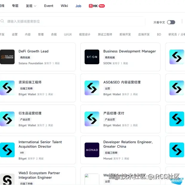The height and width of the screenshot is (185, 185).
Task: Click the S logo beside Web3 Ecosystem Partner
Action: point(7,179)
